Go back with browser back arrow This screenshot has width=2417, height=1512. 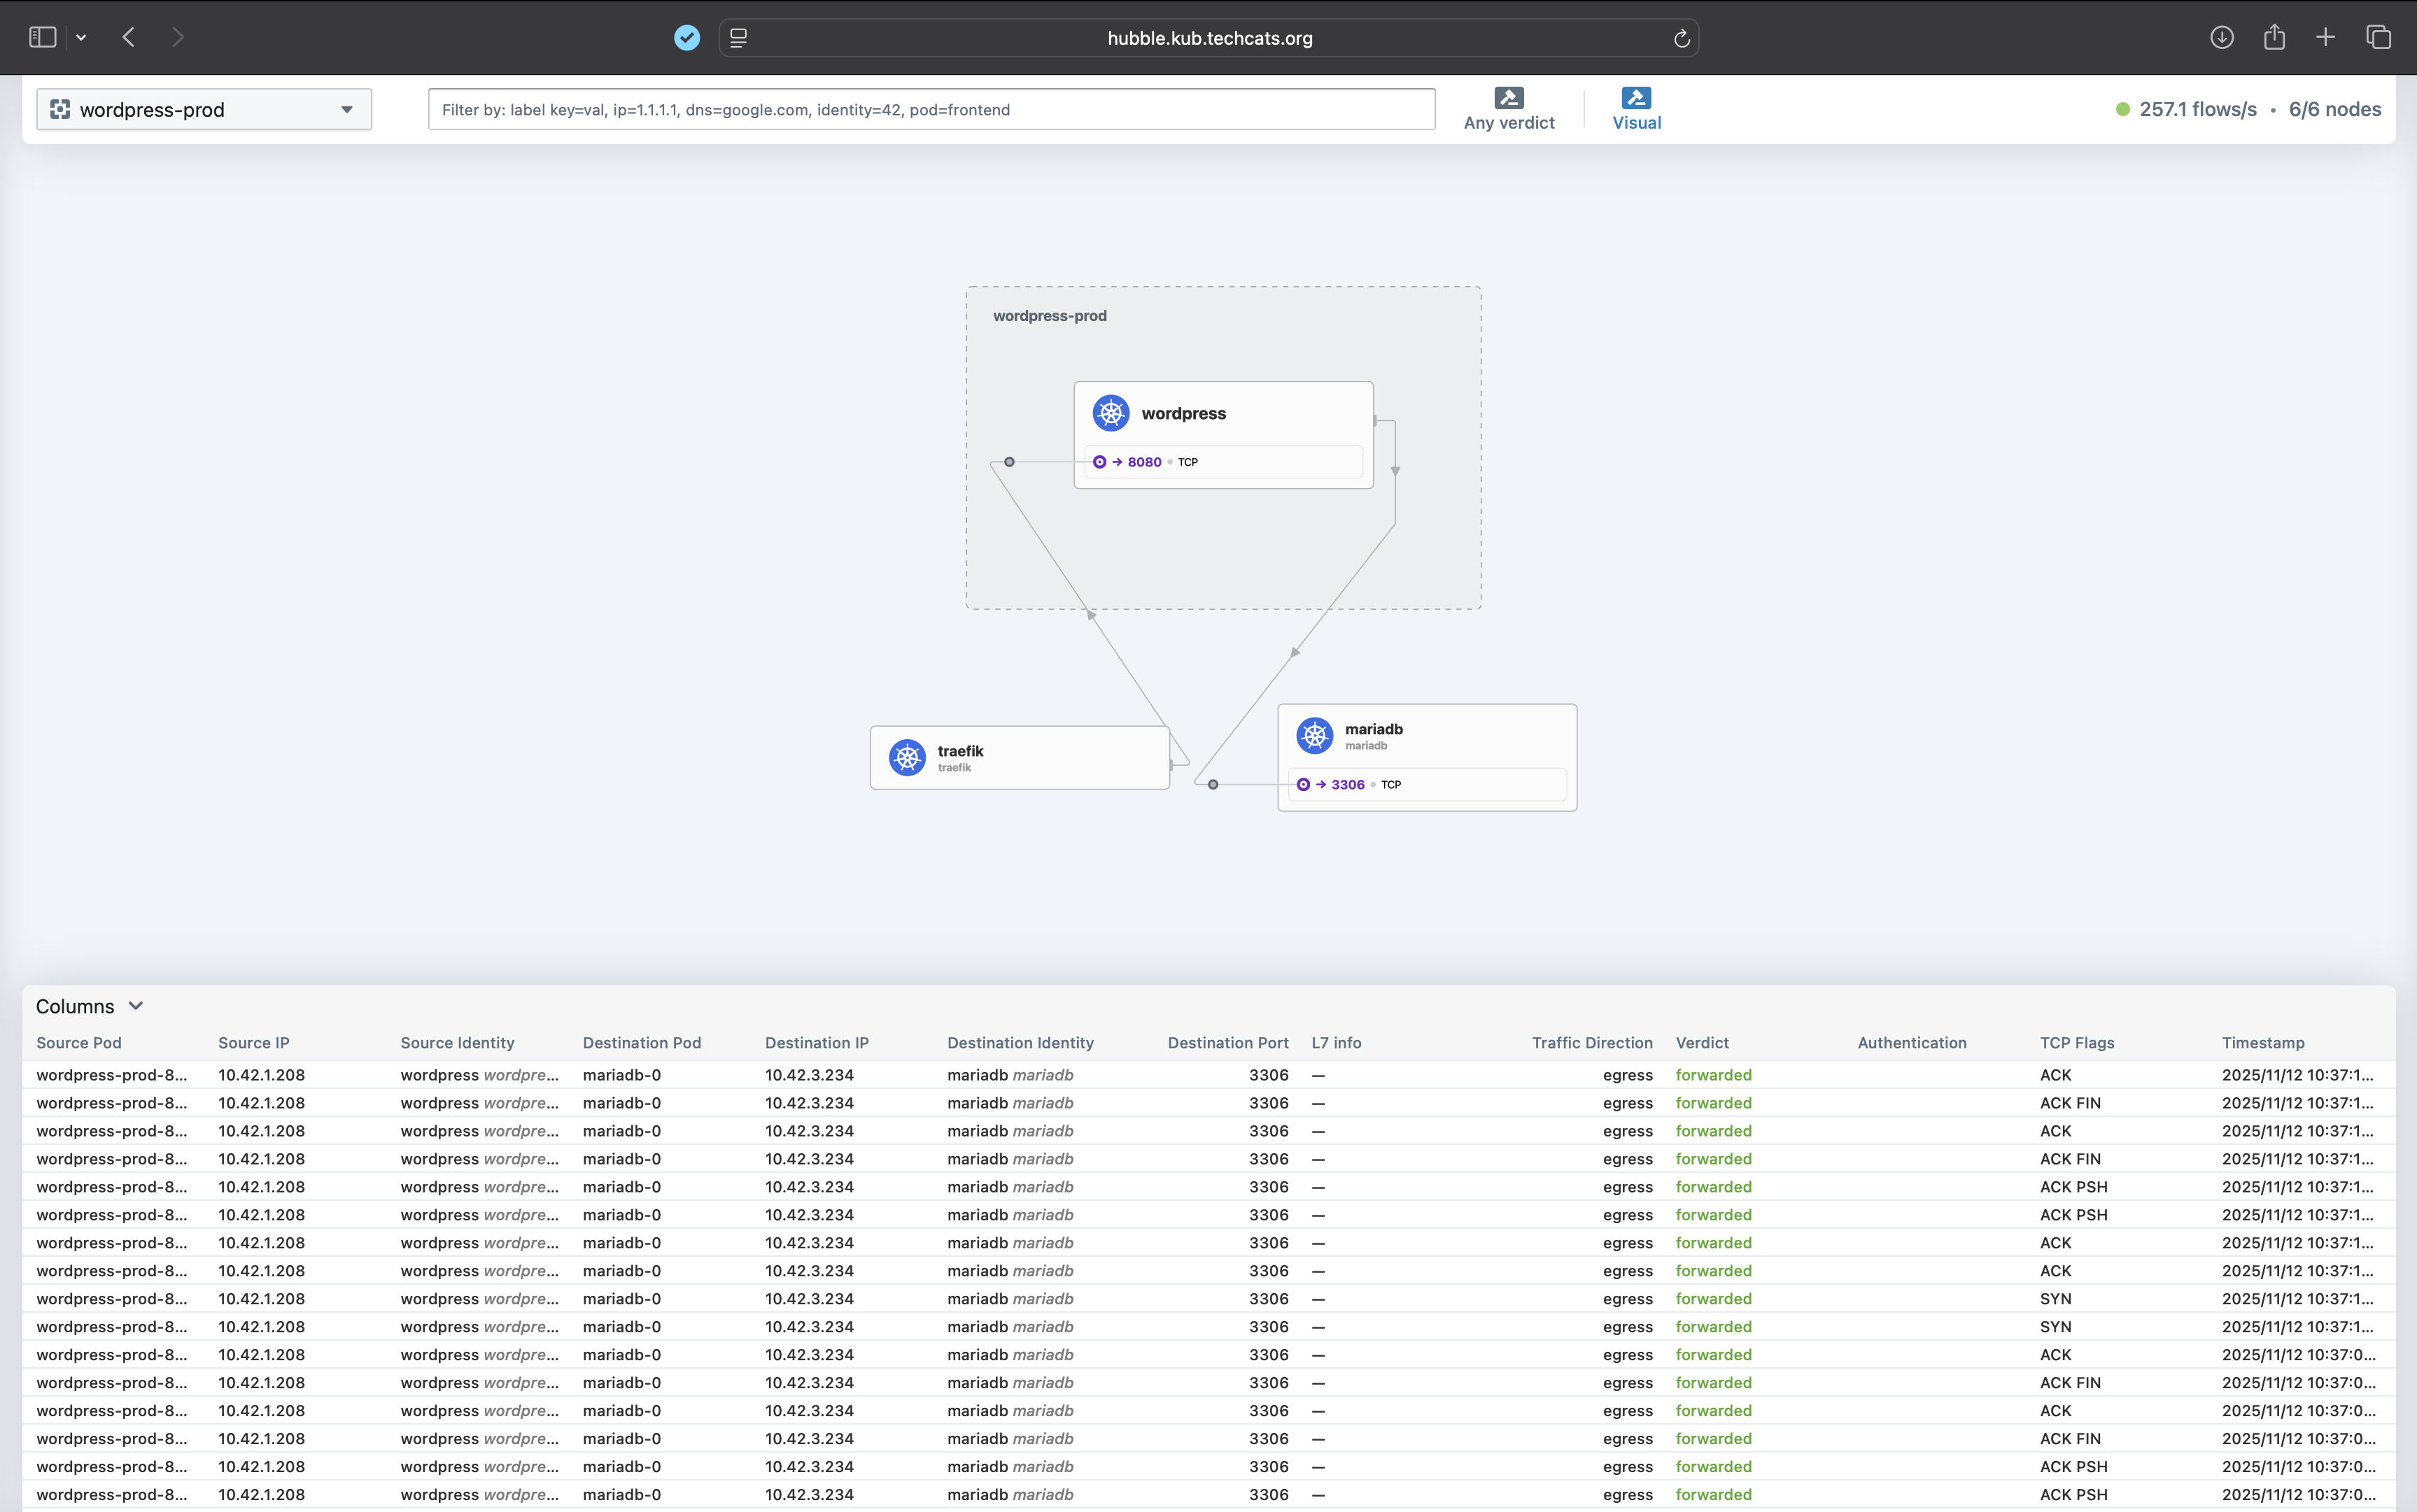coord(129,37)
